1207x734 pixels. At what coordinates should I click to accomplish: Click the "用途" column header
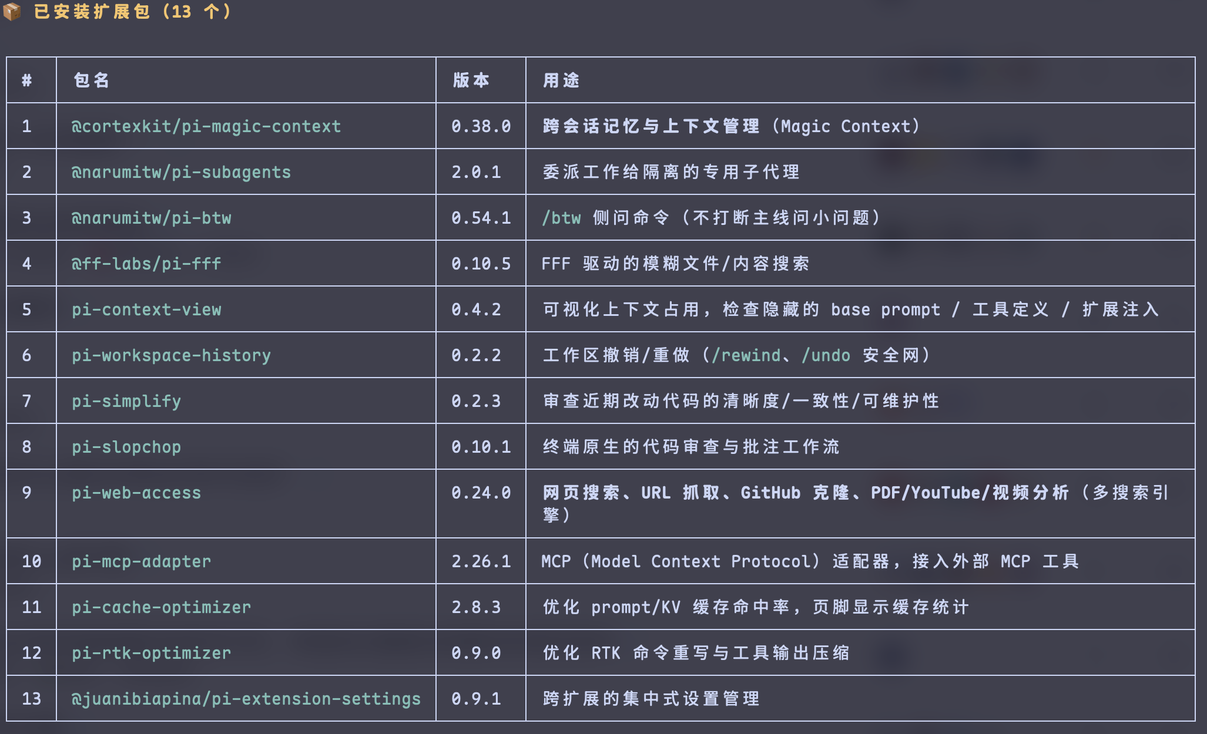pos(561,80)
